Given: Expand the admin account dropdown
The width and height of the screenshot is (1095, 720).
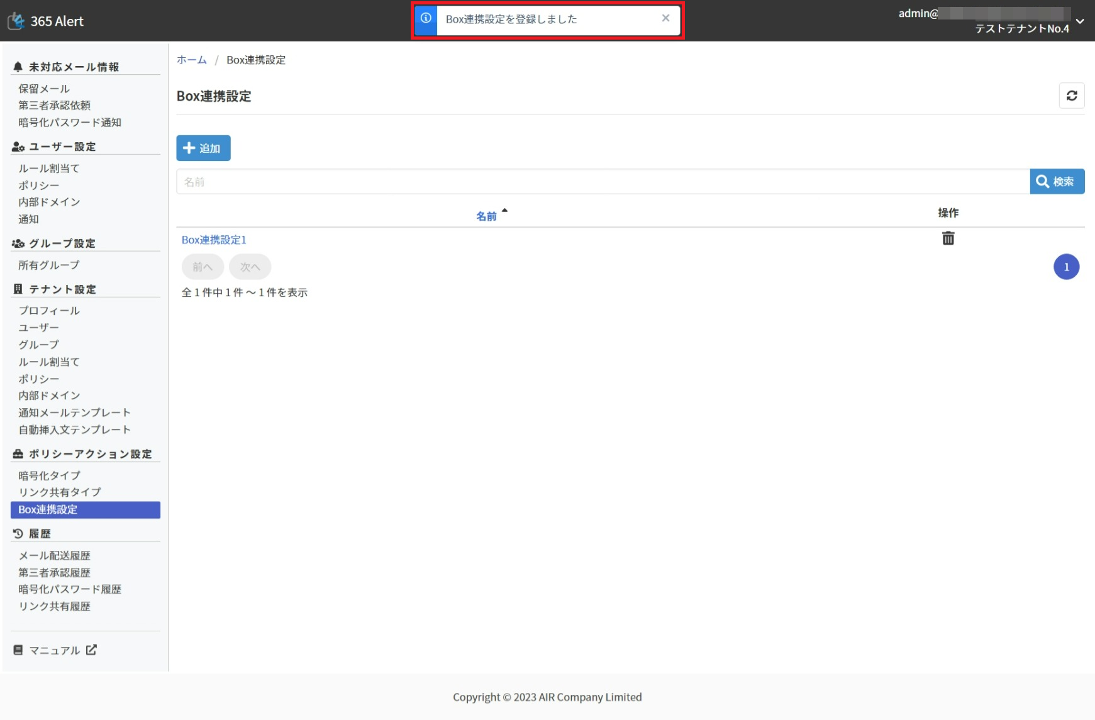Looking at the screenshot, I should tap(1079, 21).
